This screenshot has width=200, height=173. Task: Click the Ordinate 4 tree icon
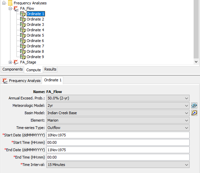pyautogui.click(x=23, y=30)
